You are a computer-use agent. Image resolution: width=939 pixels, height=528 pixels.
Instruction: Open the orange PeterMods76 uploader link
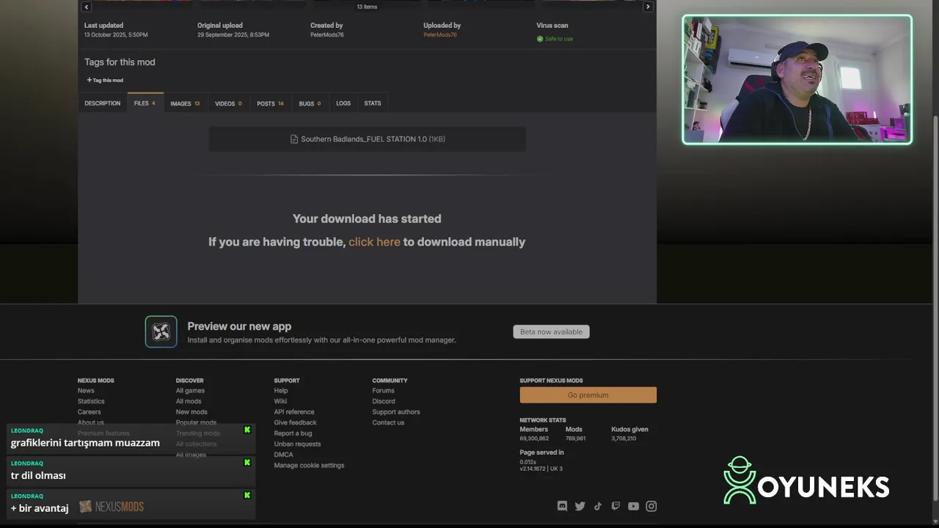(x=440, y=35)
